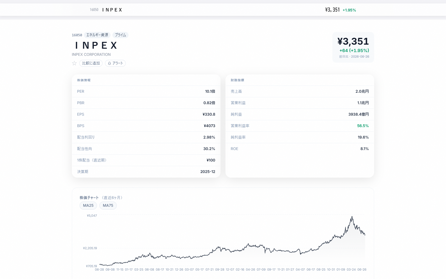This screenshot has width=446, height=279.
Task: Select the PBR row showing 0.82倍
Action: pyautogui.click(x=146, y=103)
